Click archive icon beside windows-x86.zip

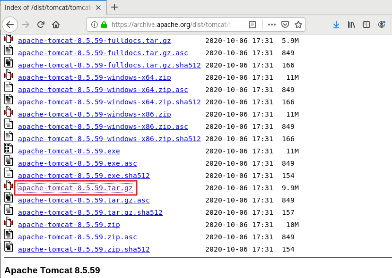[9, 111]
